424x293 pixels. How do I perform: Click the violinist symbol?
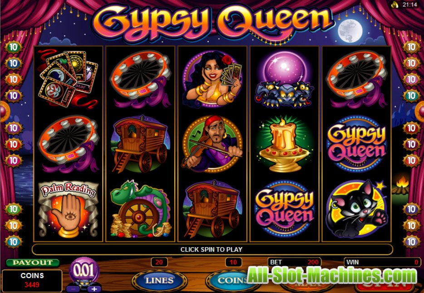point(212,145)
